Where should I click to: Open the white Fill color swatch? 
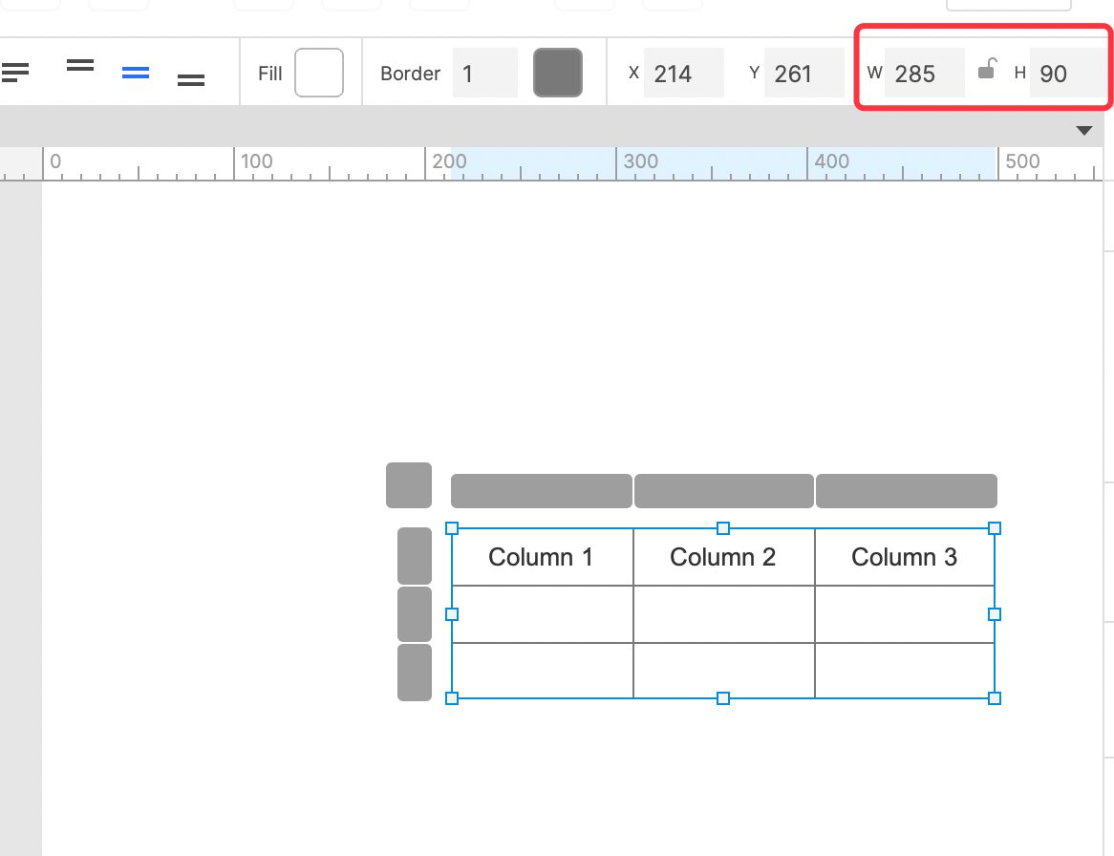(319, 73)
